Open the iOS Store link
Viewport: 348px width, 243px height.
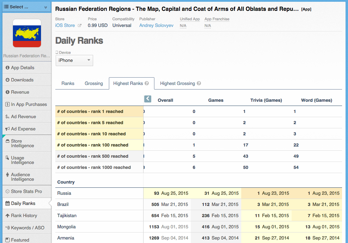coord(65,26)
